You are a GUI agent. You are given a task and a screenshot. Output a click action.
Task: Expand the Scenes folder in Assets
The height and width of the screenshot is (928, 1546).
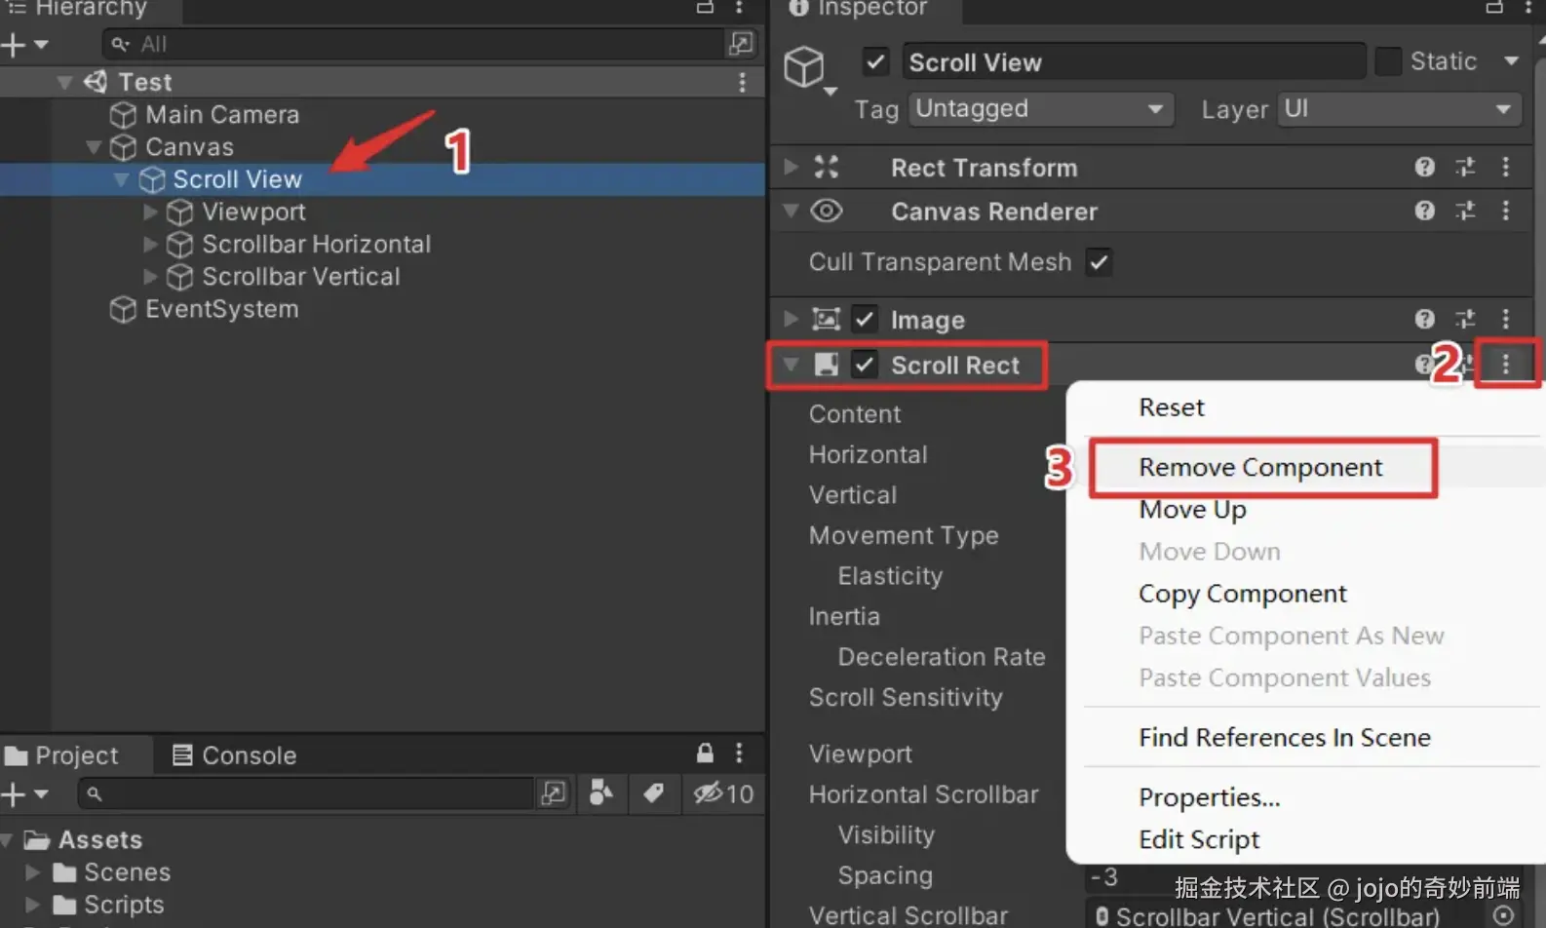tap(32, 872)
